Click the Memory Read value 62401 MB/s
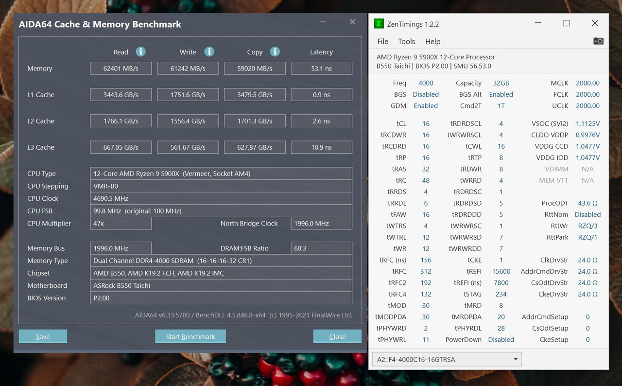622x386 pixels. pyautogui.click(x=121, y=69)
